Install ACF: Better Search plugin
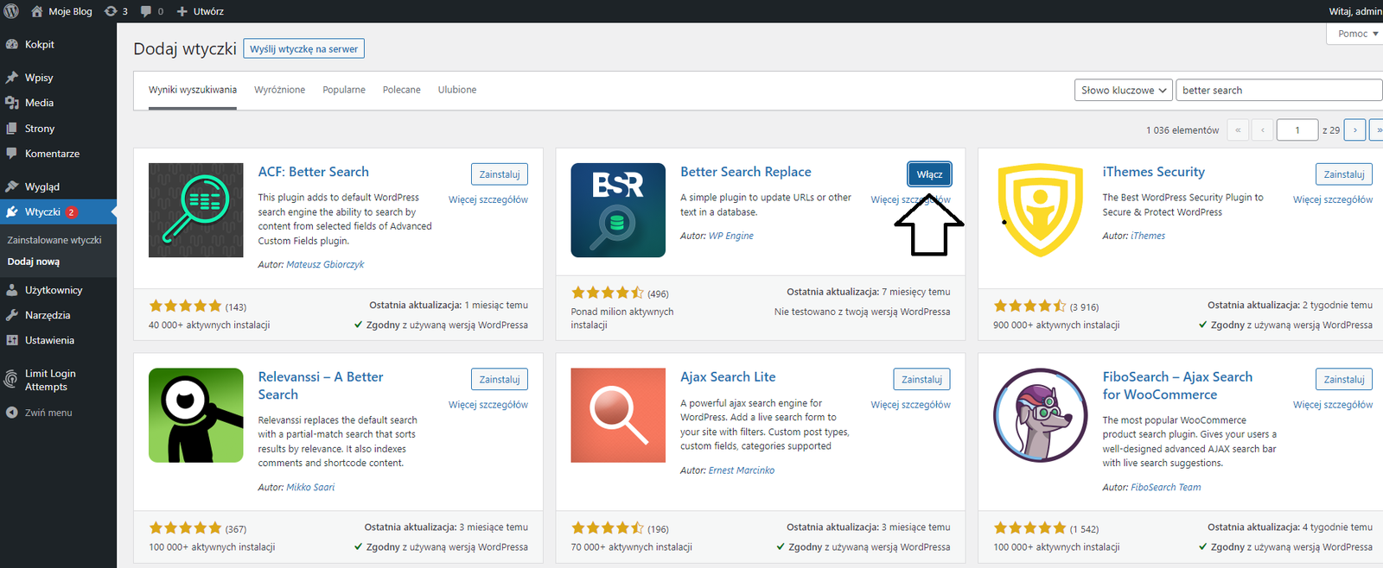The width and height of the screenshot is (1383, 568). point(500,174)
